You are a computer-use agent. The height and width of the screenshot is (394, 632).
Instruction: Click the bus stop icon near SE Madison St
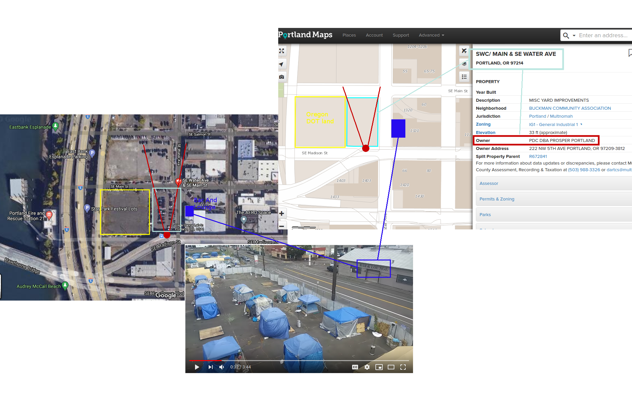pos(161,236)
